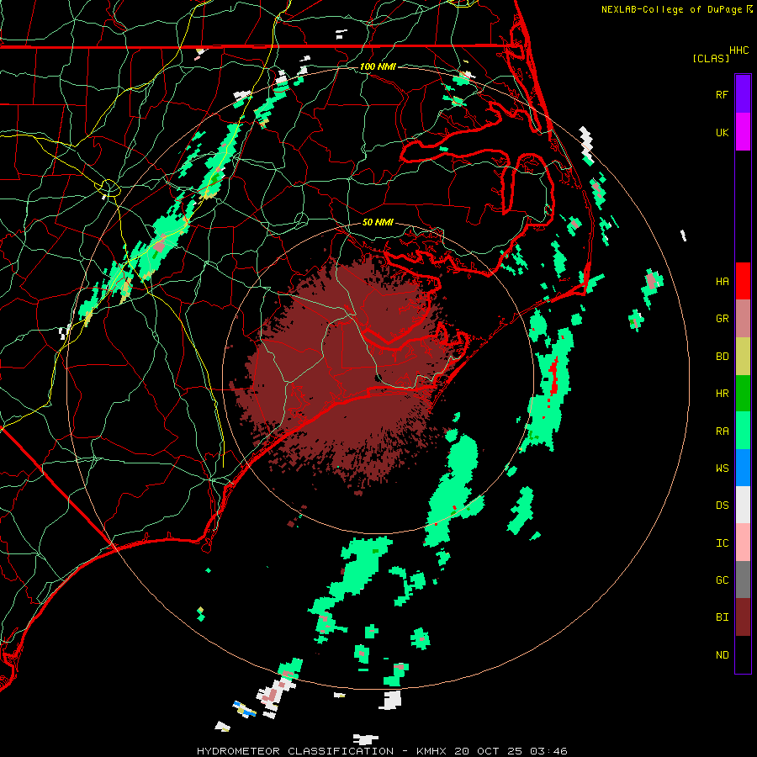Select the BD yellow legend swatch
Image resolution: width=757 pixels, height=757 pixels.
743,357
